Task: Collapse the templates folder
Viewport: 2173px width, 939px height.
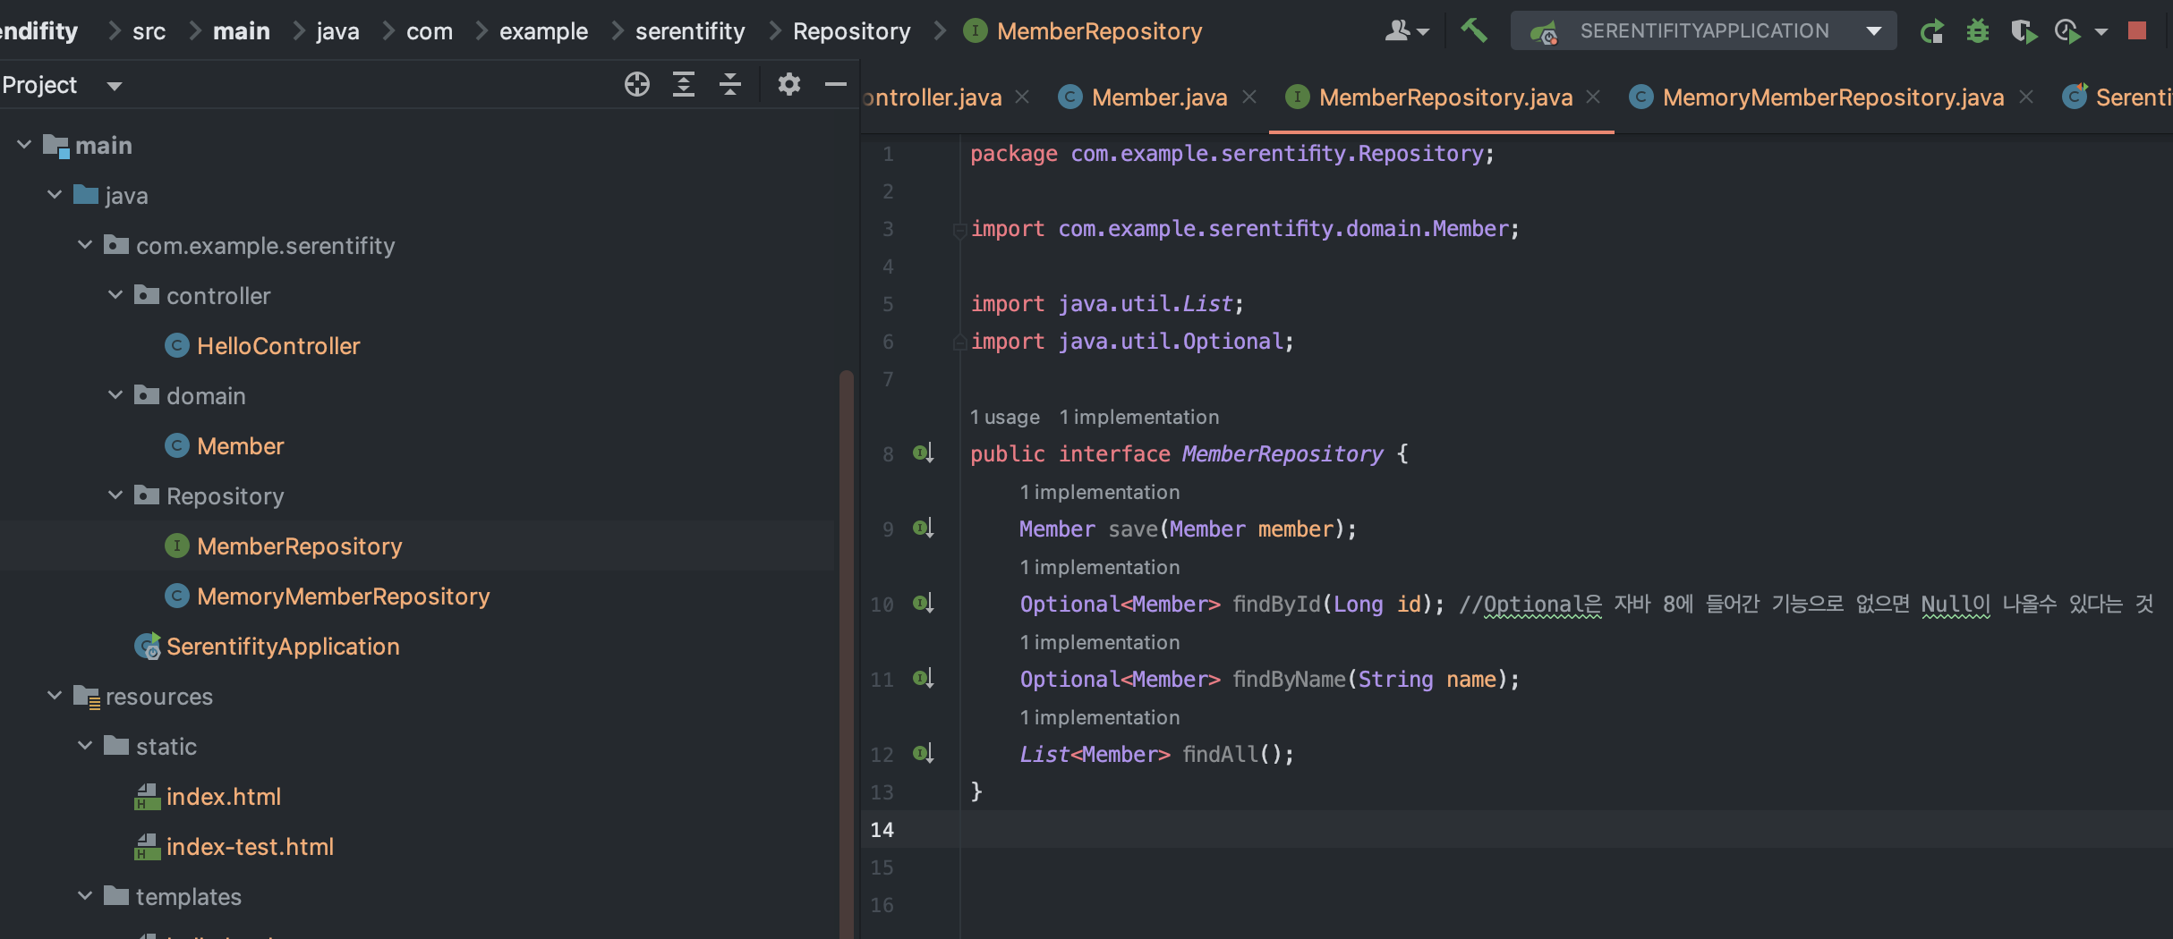Action: coord(85,895)
